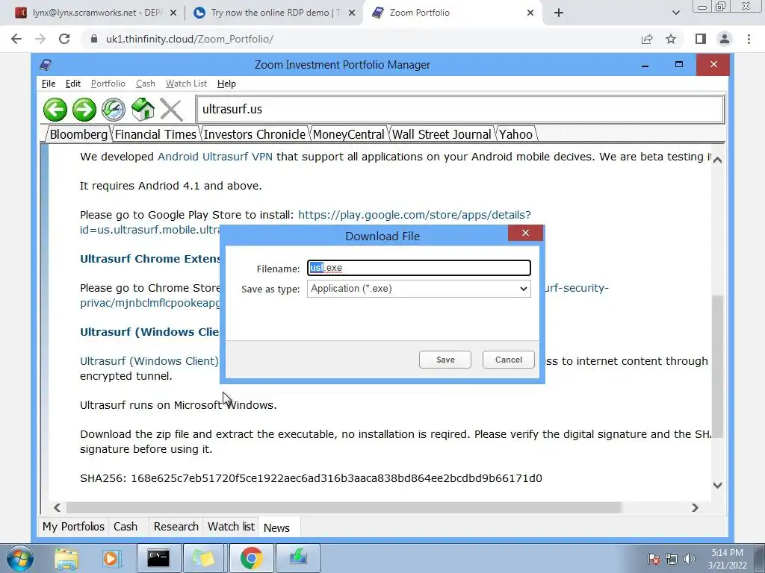The height and width of the screenshot is (573, 765).
Task: Click the Chrome URL address bar
Action: (361, 39)
